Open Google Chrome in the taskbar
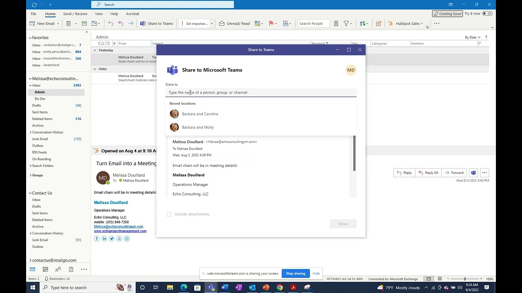Screen dimensions: 522x293 (x=280, y=288)
